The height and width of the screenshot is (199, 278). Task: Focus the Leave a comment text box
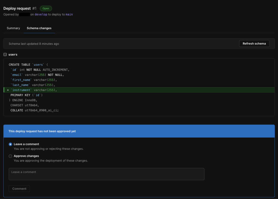click(x=106, y=174)
